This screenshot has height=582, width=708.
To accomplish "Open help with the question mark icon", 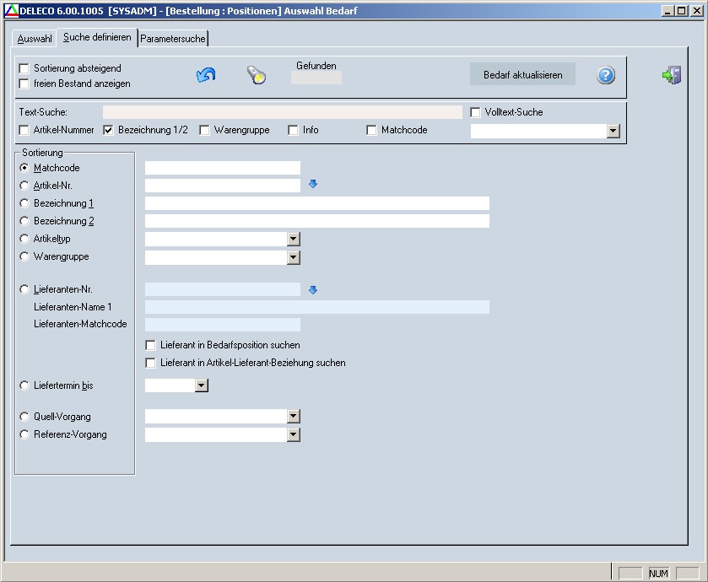I will coord(606,75).
